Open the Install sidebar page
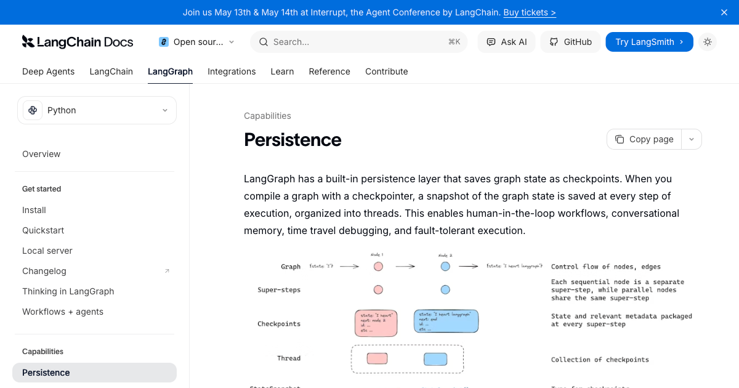739x388 pixels. pyautogui.click(x=34, y=210)
